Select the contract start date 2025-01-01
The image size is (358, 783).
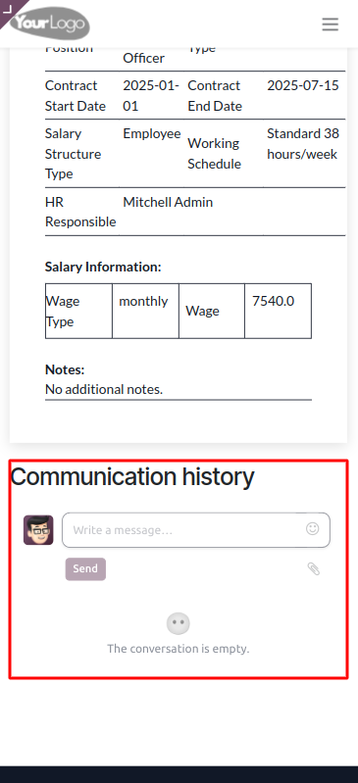(x=151, y=96)
